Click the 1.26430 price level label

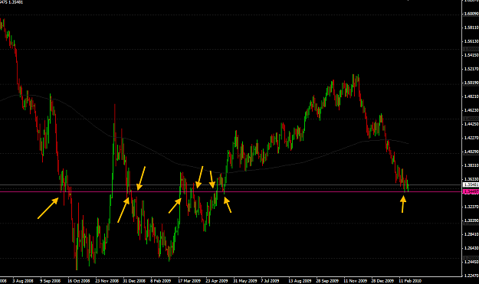tap(471, 248)
